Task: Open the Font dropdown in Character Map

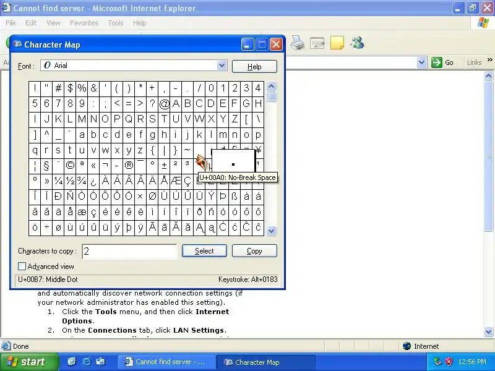Action: click(222, 66)
